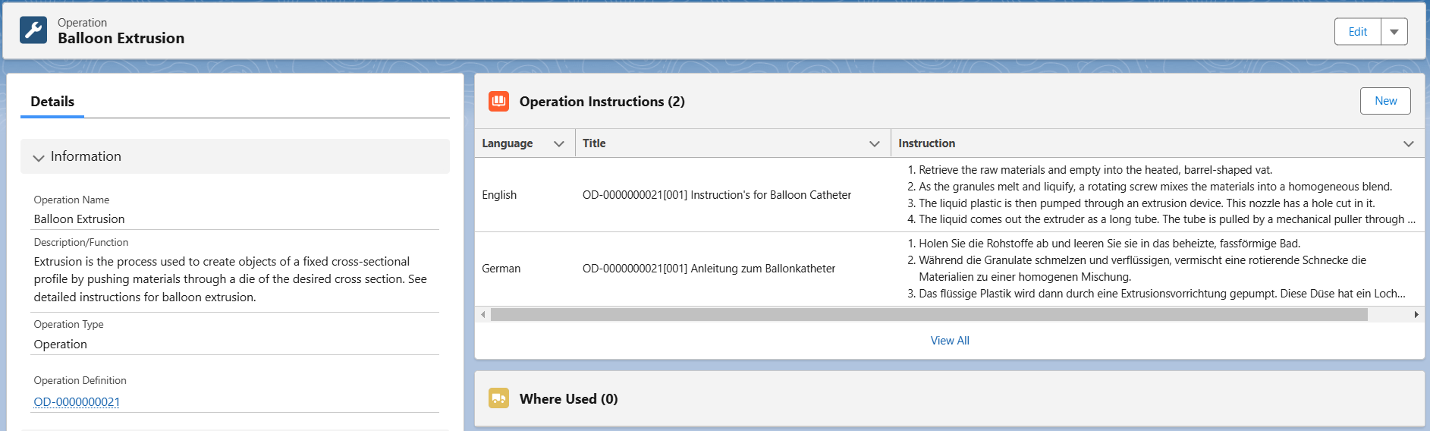Click the yellow Where Used truck icon

pyautogui.click(x=498, y=398)
